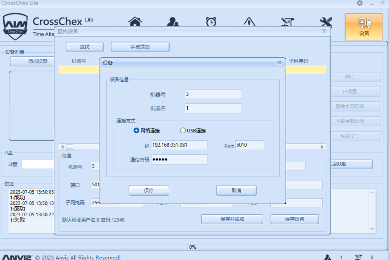
Task: Click the right arrow of horizontal scrollbar
Action: (322, 147)
